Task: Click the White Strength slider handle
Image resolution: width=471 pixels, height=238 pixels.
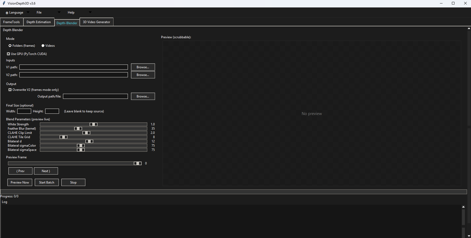Action: point(94,124)
